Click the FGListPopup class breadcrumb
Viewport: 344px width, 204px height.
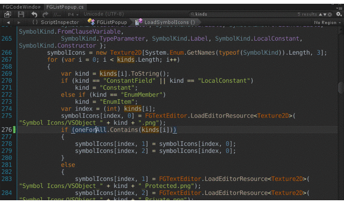pos(112,23)
